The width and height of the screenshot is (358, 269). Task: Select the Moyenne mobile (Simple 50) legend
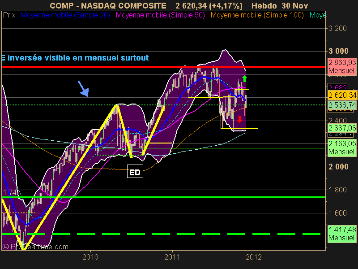[160, 15]
